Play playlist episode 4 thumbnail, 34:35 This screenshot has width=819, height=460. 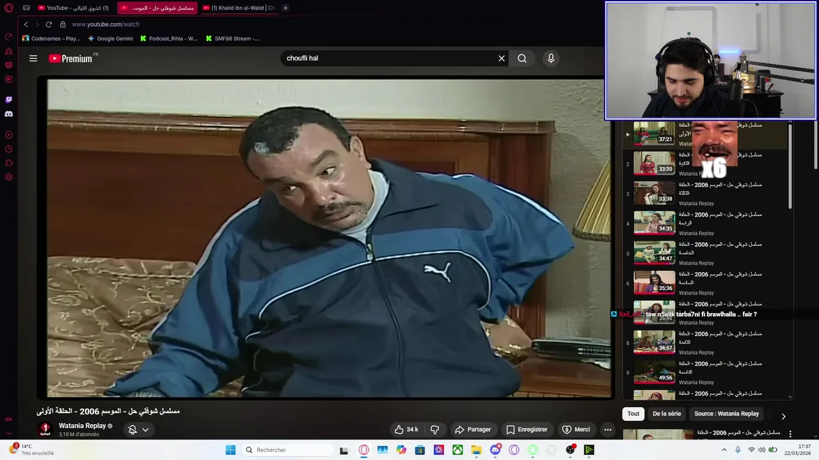click(654, 223)
